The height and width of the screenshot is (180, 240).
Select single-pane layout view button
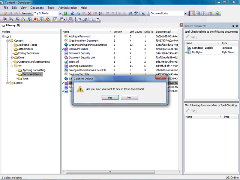[192, 13]
